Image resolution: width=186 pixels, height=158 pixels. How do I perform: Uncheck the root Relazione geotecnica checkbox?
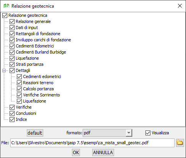[5, 15]
